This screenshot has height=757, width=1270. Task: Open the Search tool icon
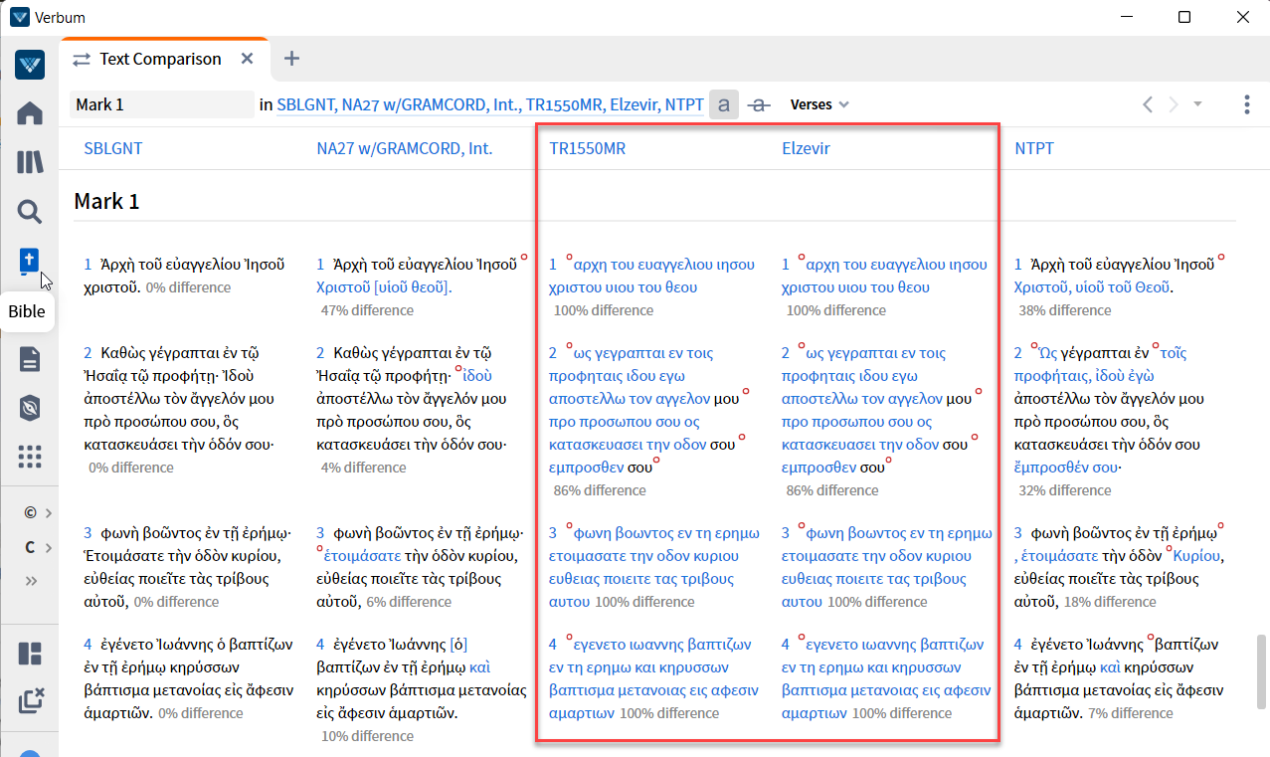(29, 211)
